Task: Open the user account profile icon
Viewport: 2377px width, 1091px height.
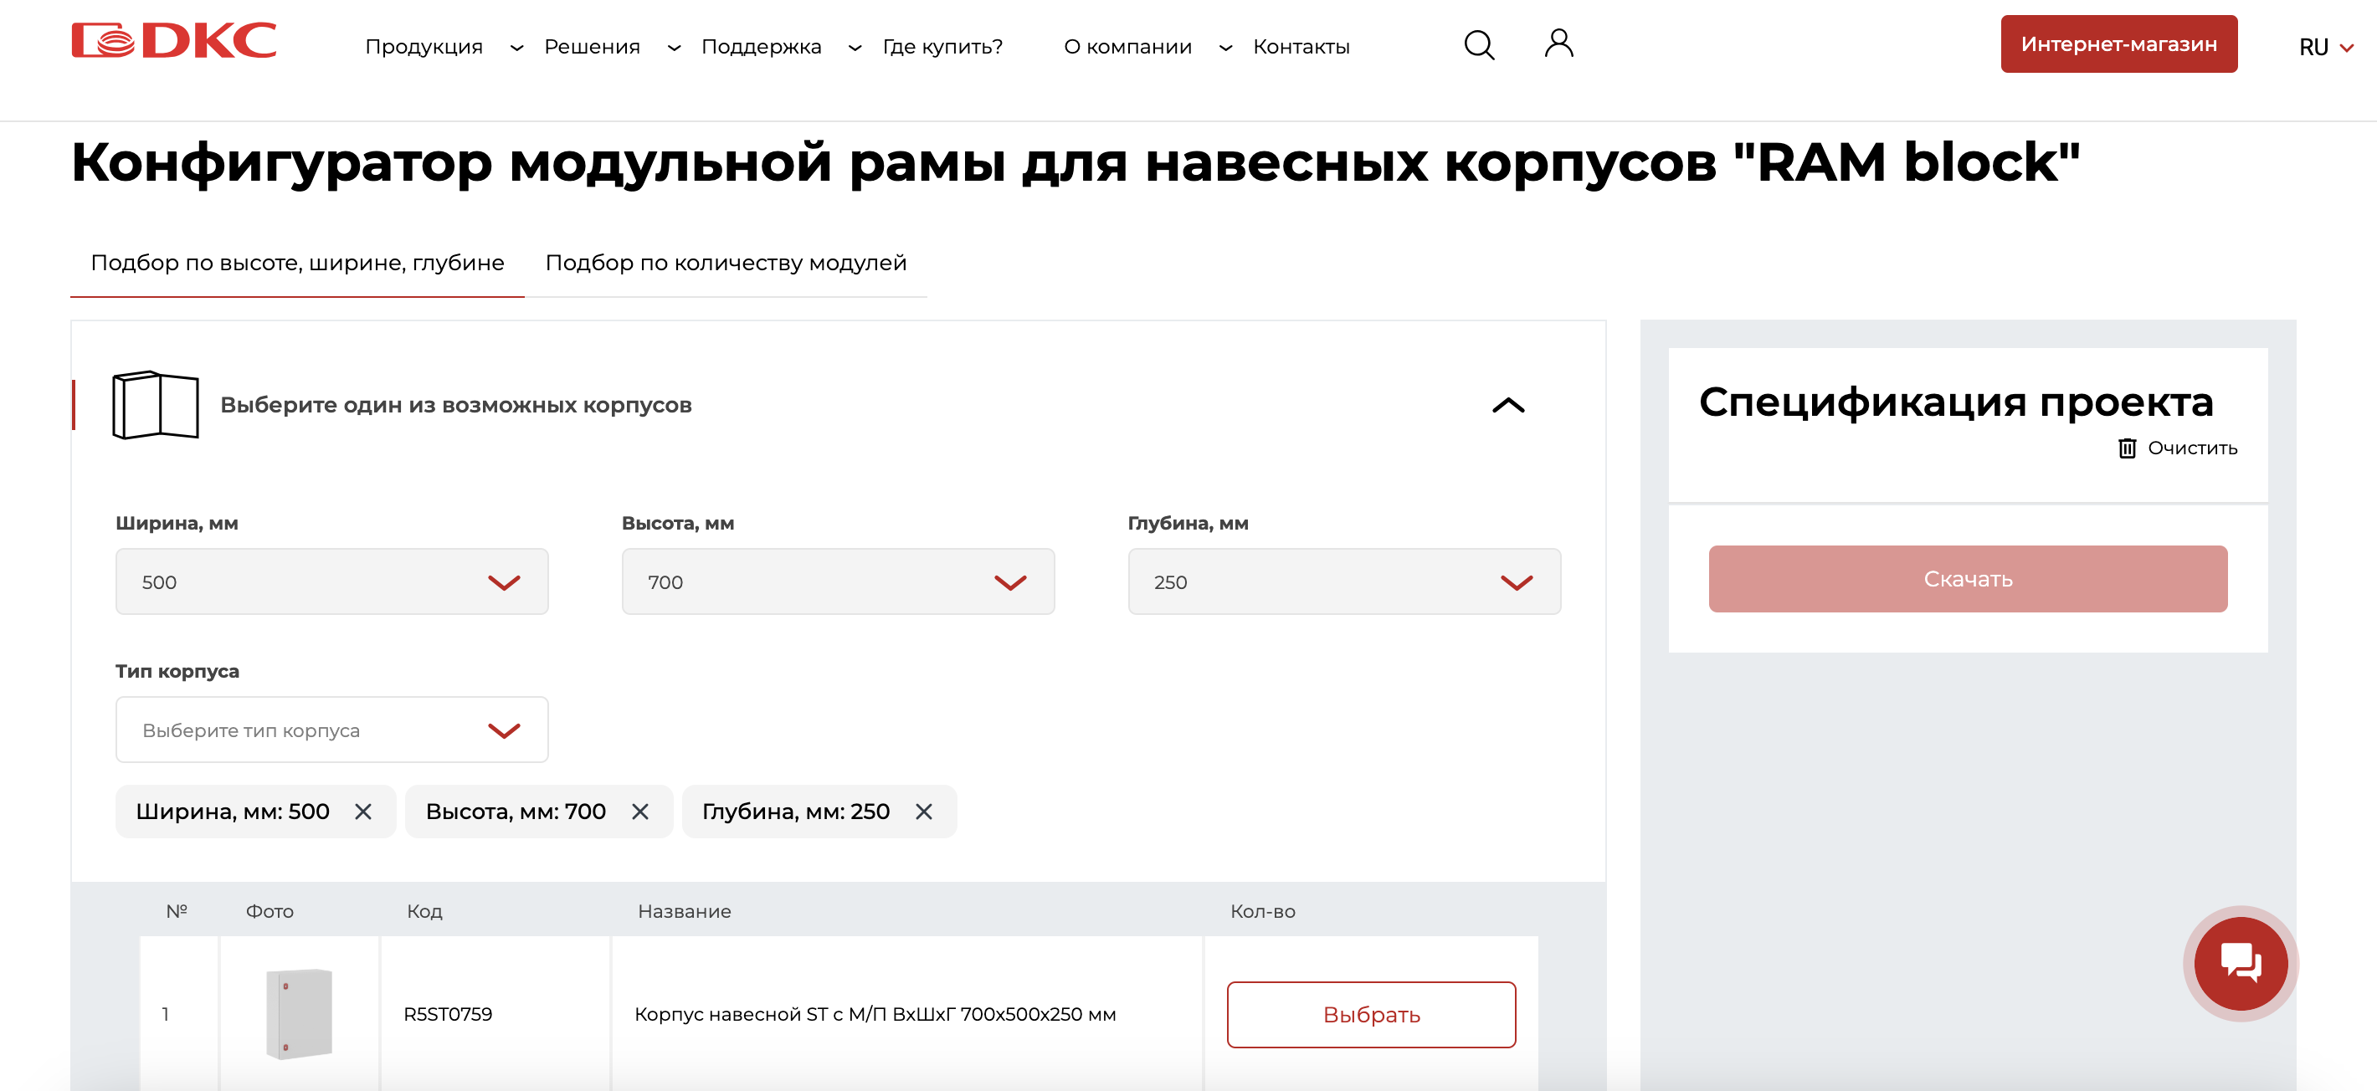Action: tap(1558, 44)
